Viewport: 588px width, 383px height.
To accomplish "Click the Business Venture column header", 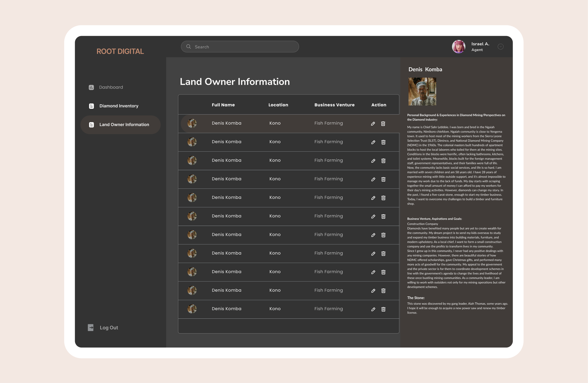I will [x=334, y=105].
